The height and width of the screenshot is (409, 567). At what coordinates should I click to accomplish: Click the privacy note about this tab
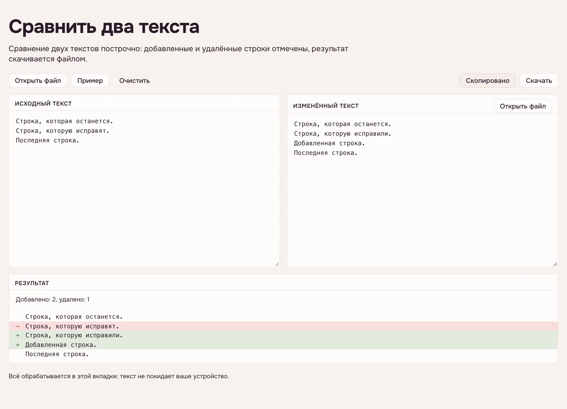(x=119, y=376)
